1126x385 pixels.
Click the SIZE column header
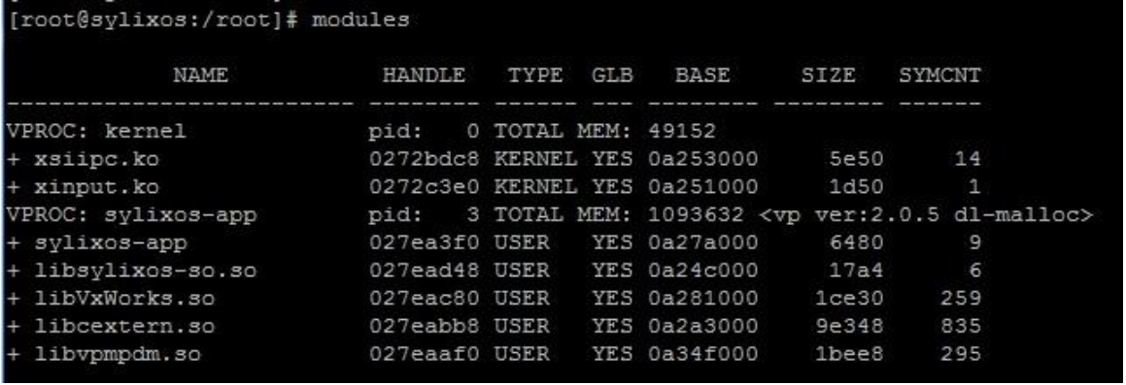[828, 76]
